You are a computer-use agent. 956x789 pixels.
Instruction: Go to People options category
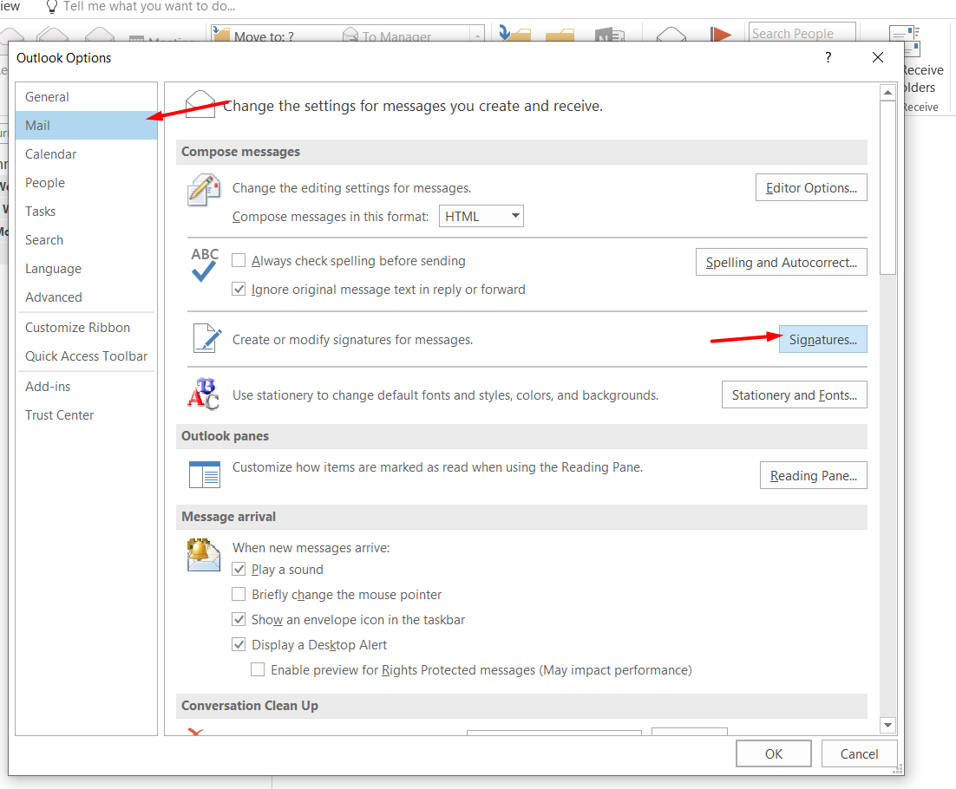(86, 183)
